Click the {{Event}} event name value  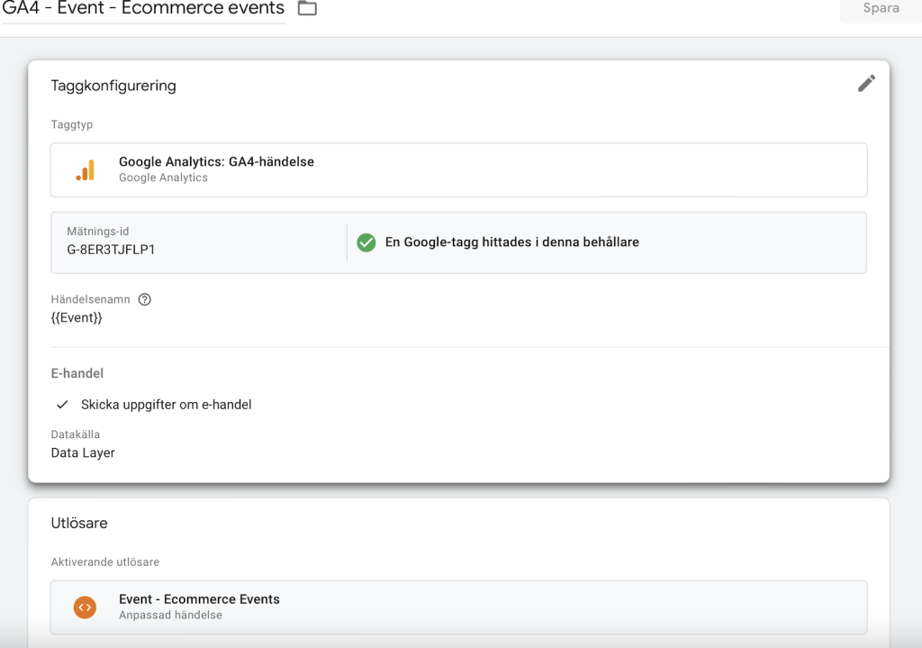tap(77, 318)
